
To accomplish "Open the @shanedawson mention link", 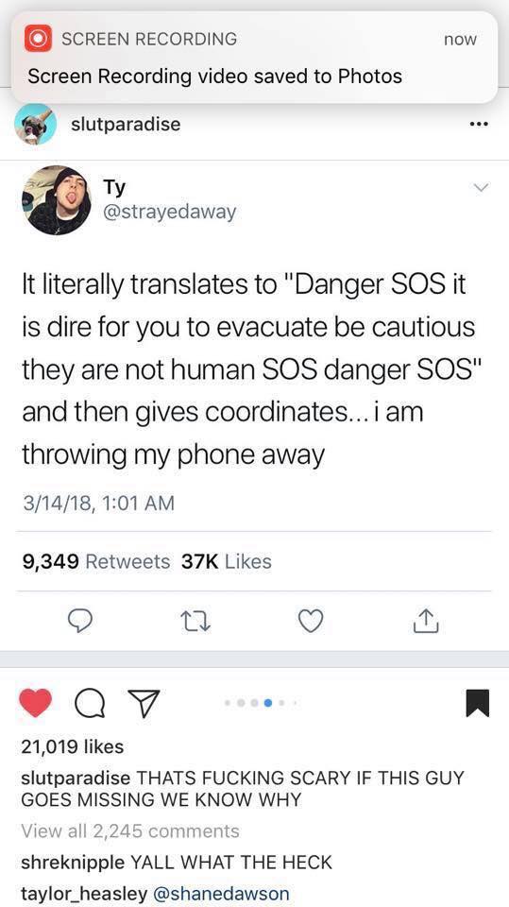I will (220, 893).
